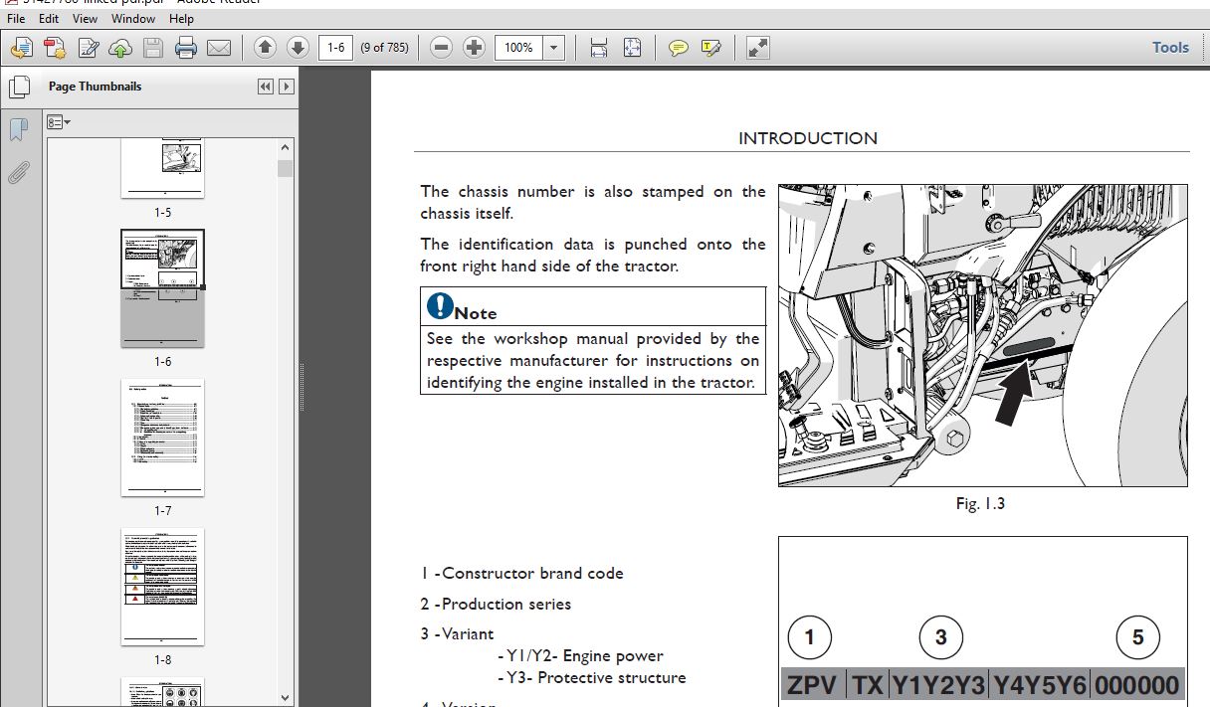Click the Fig. 1.3 caption

click(980, 503)
